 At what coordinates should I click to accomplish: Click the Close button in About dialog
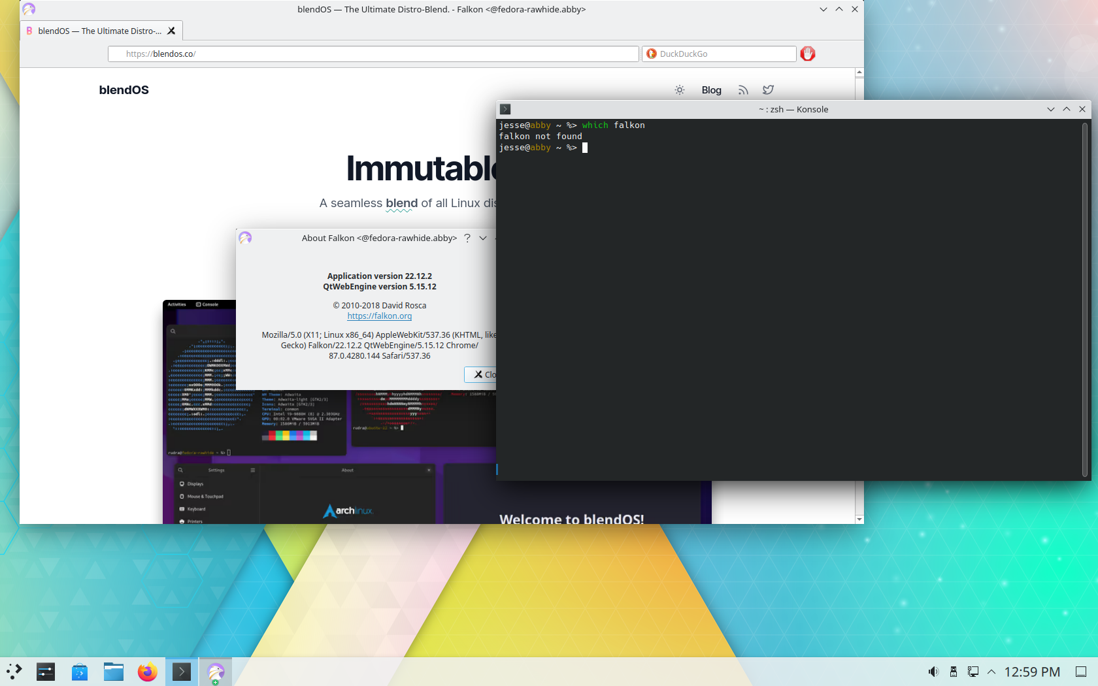[x=481, y=374]
